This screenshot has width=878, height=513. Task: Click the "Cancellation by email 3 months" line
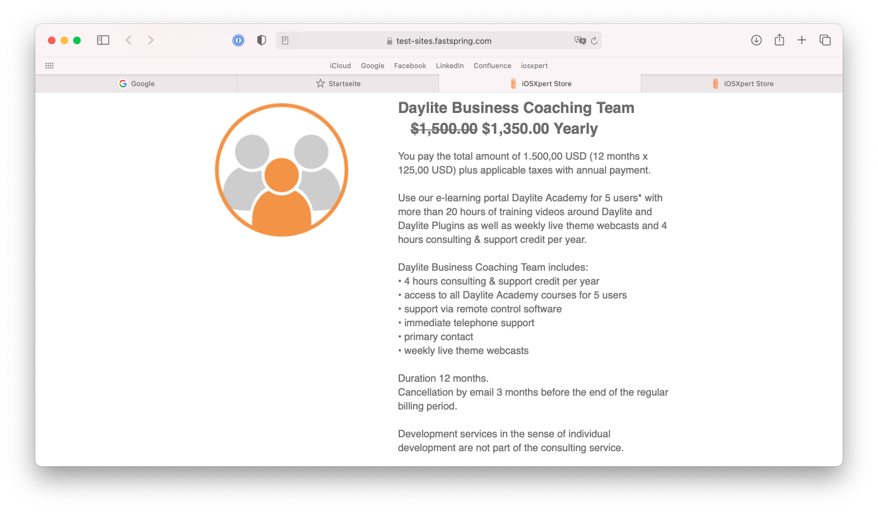click(533, 392)
